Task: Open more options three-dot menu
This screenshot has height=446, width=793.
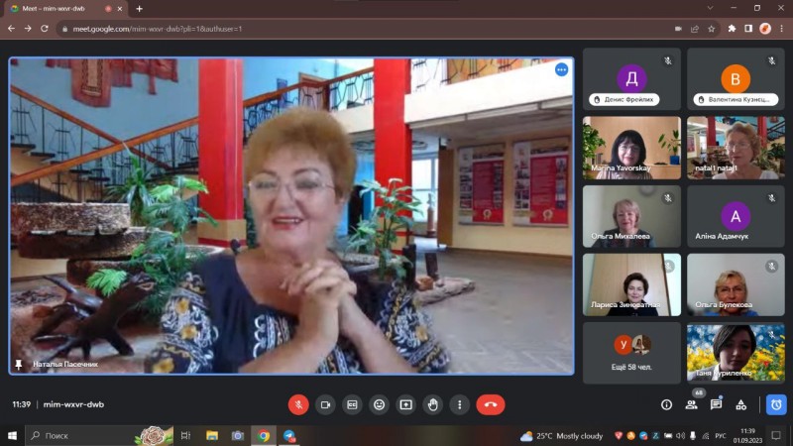Action: tap(459, 404)
